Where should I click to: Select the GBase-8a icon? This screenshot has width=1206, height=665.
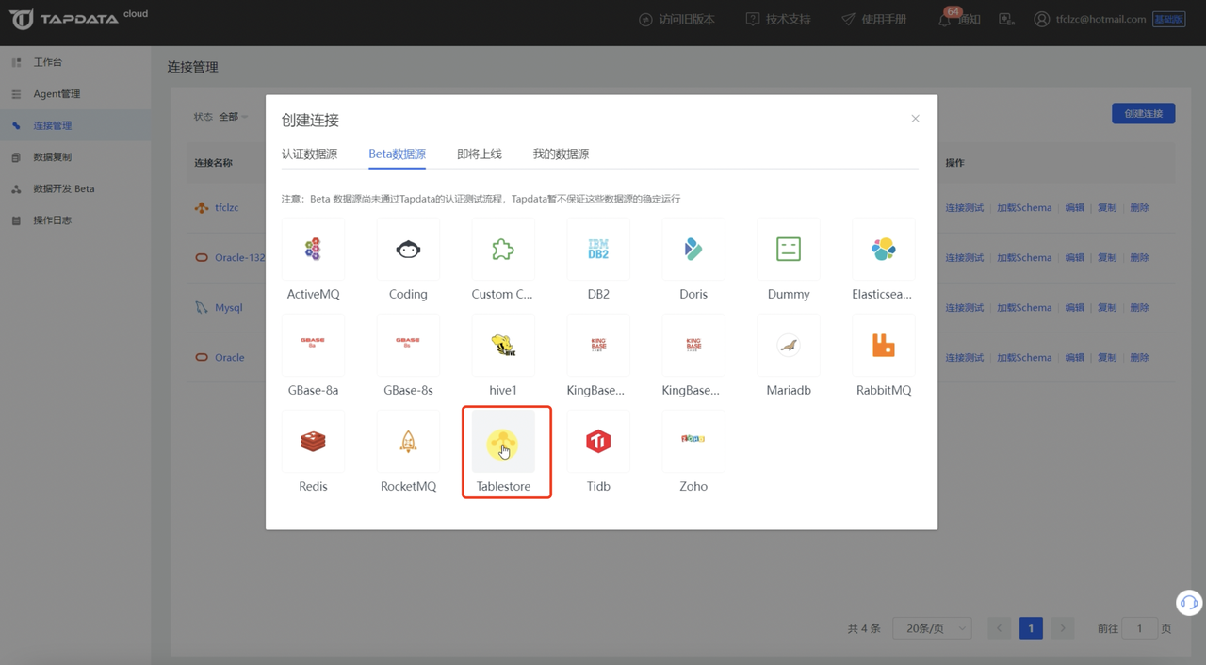coord(313,345)
